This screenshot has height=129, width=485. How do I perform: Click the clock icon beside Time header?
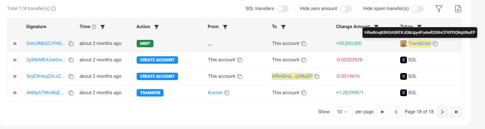point(94,27)
